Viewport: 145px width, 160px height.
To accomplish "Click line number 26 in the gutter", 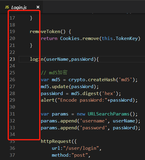I will click(x=12, y=80).
